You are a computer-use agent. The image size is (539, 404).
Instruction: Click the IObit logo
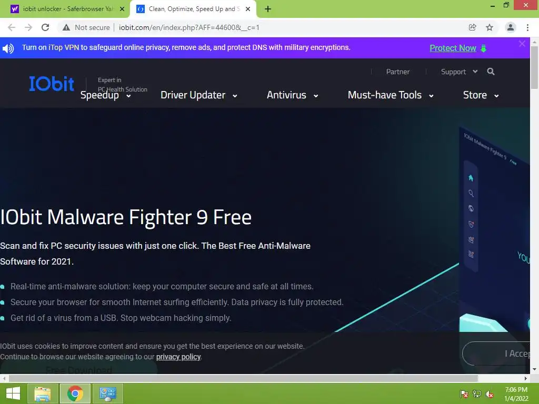pyautogui.click(x=52, y=84)
